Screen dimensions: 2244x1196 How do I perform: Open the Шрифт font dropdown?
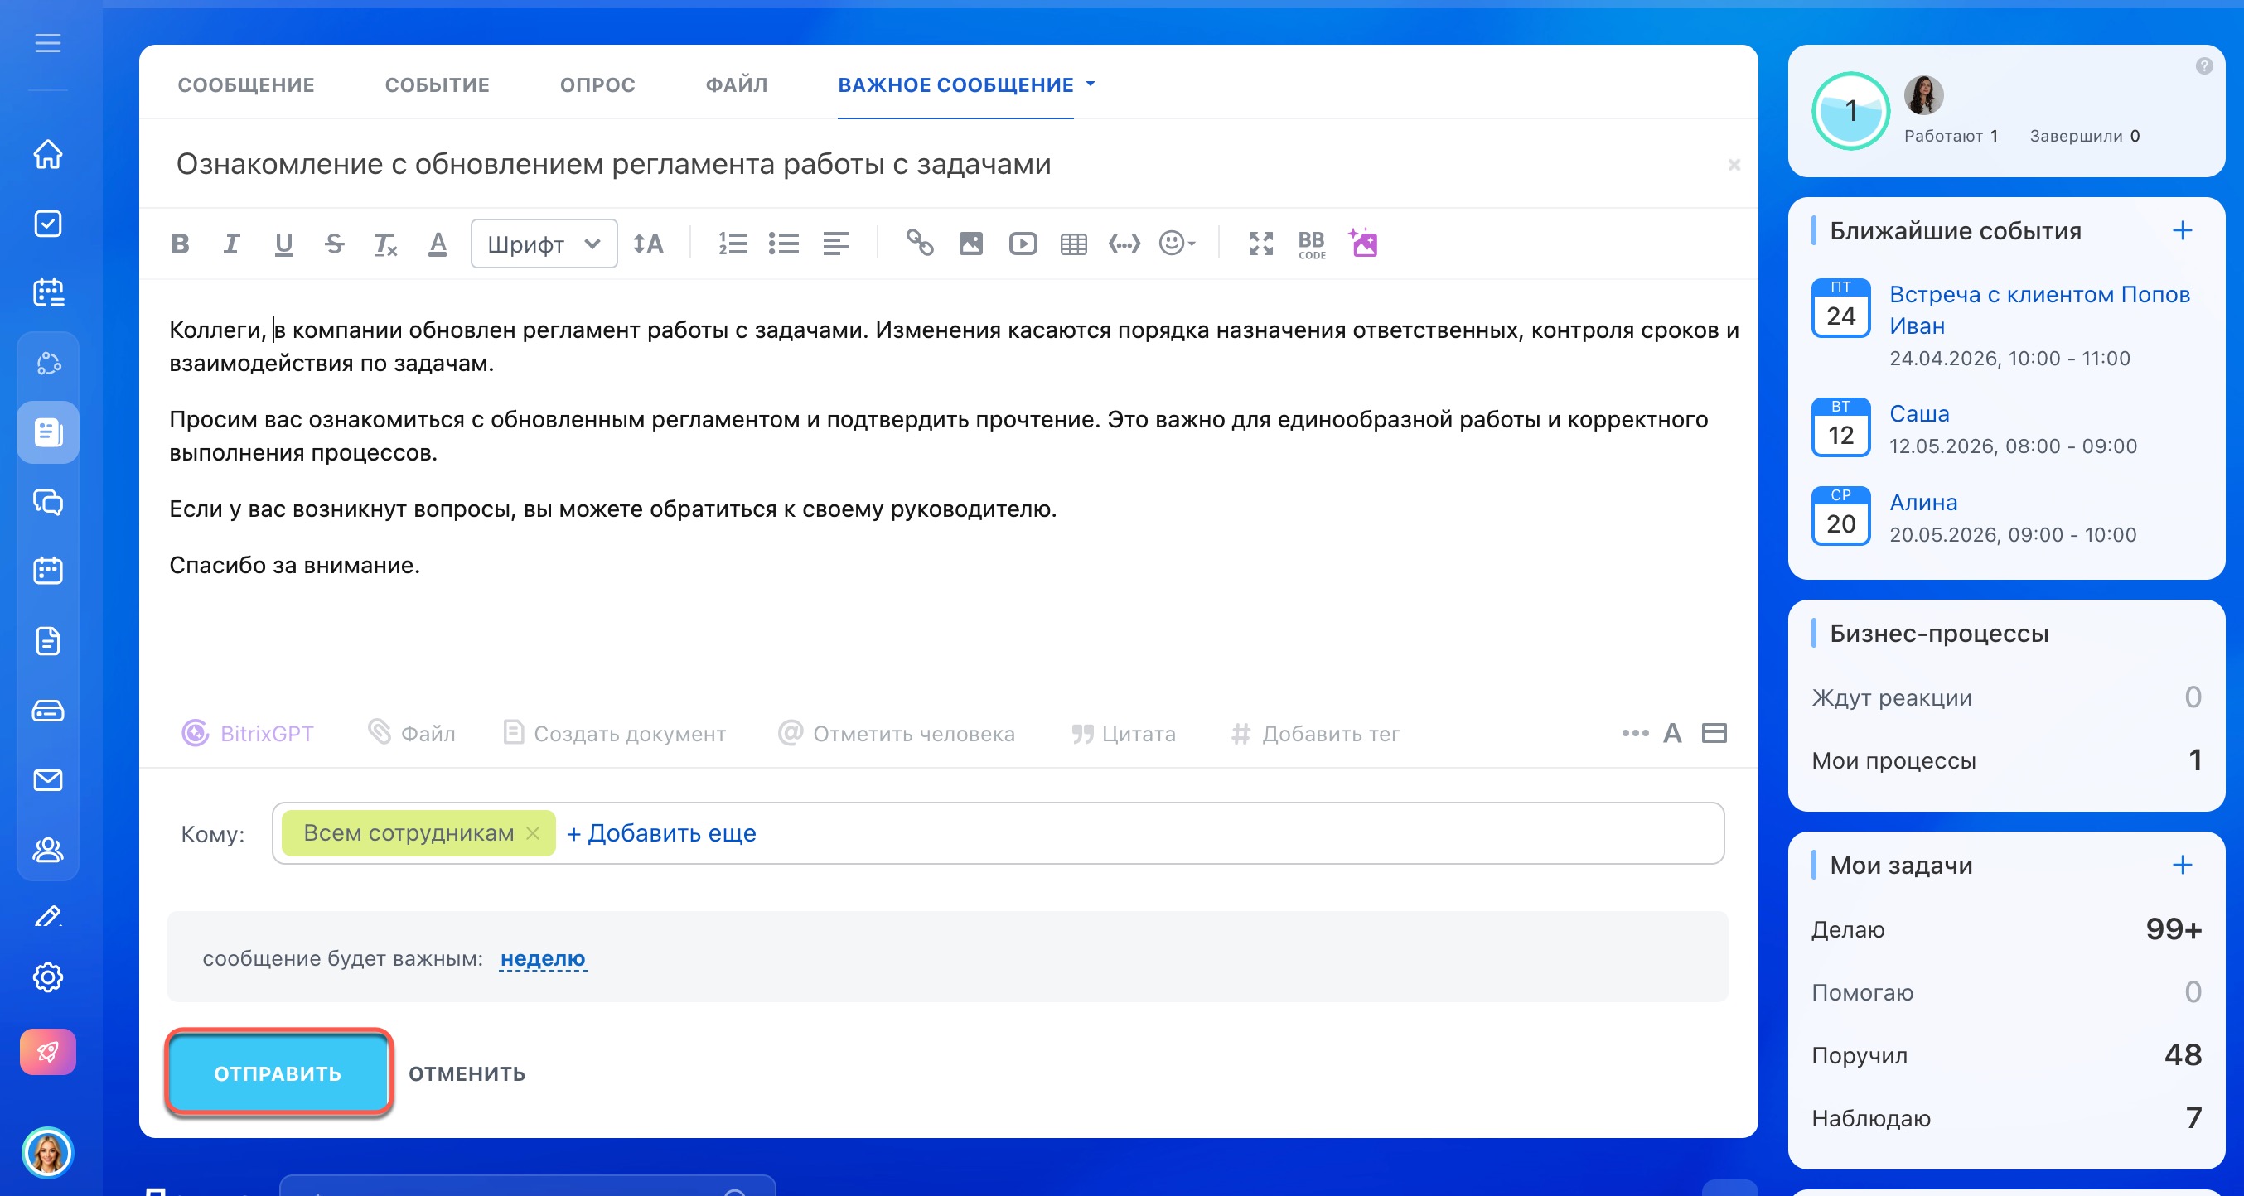(x=544, y=244)
